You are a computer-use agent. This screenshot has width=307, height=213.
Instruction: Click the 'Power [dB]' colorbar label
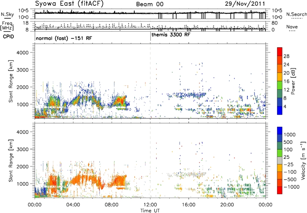tap(293, 81)
